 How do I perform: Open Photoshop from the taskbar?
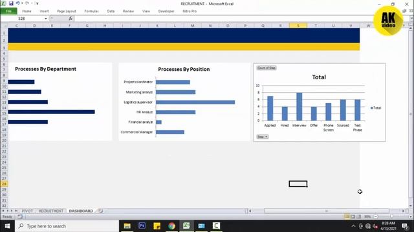(142, 226)
